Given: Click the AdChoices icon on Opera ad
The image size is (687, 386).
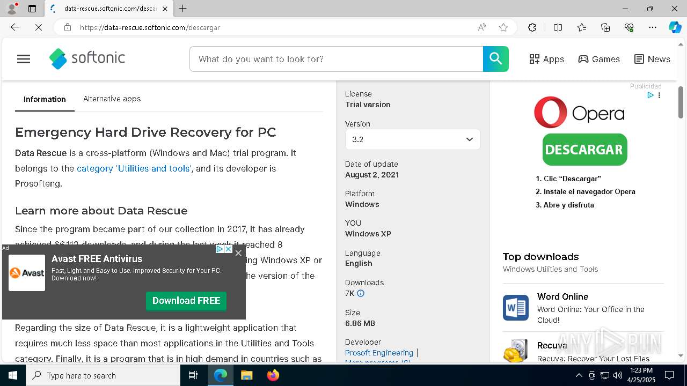Looking at the screenshot, I should point(650,95).
